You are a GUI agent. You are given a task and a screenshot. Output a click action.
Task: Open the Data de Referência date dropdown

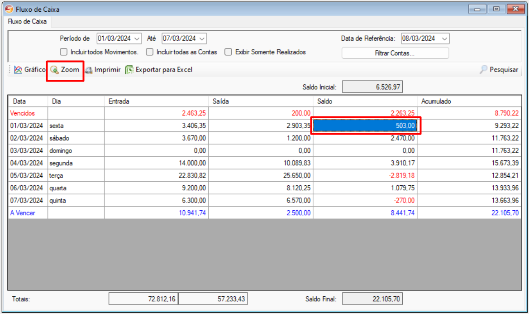coord(444,39)
